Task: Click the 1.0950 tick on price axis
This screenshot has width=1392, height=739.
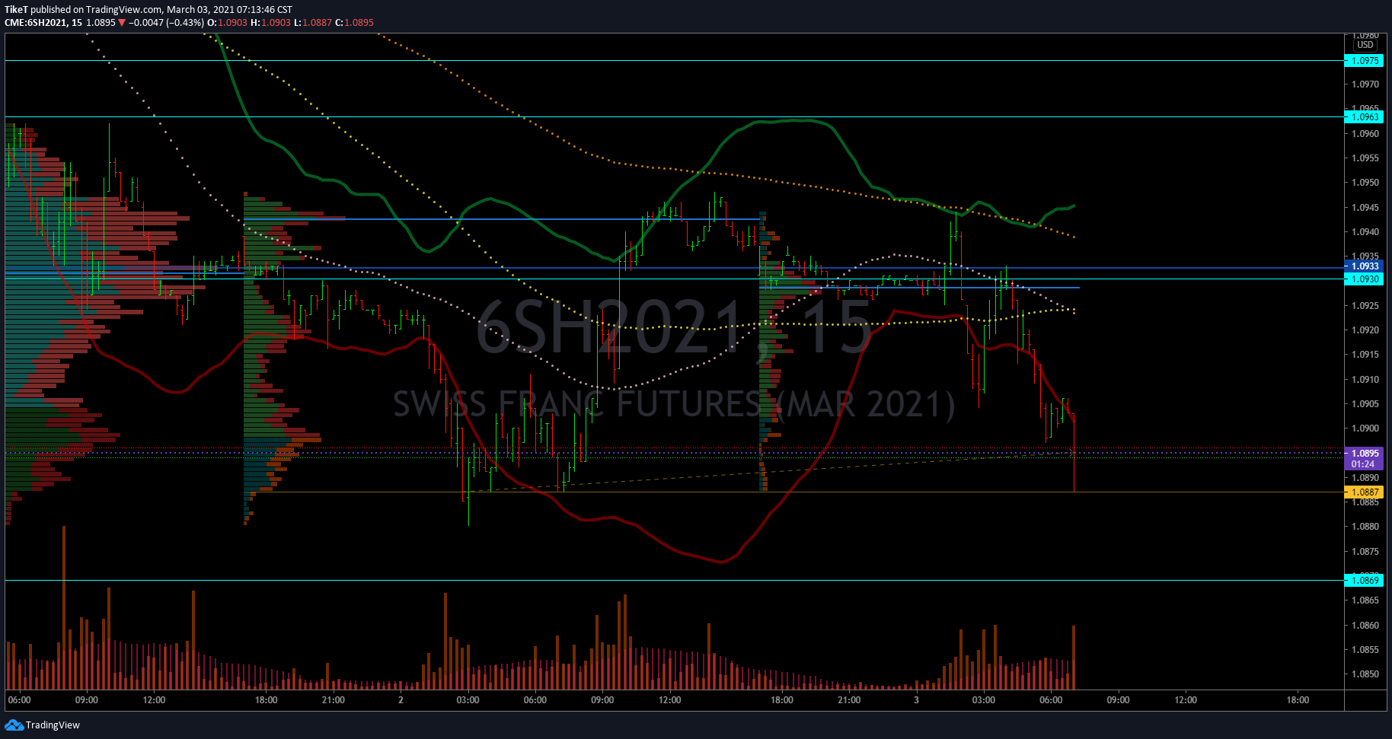Action: [x=1365, y=183]
